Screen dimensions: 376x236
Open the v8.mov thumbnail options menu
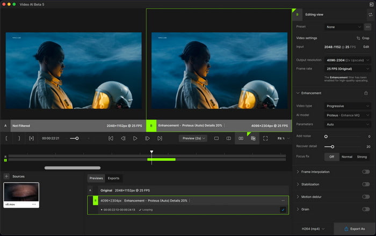click(x=34, y=204)
